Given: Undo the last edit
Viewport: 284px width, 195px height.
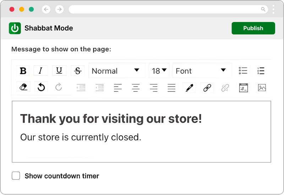Looking at the screenshot, I should 41,87.
